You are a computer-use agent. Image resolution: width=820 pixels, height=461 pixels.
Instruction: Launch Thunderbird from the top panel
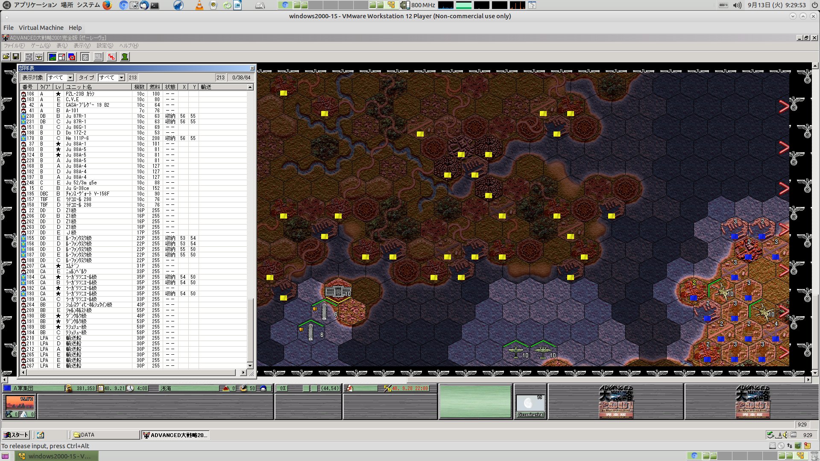(x=144, y=5)
